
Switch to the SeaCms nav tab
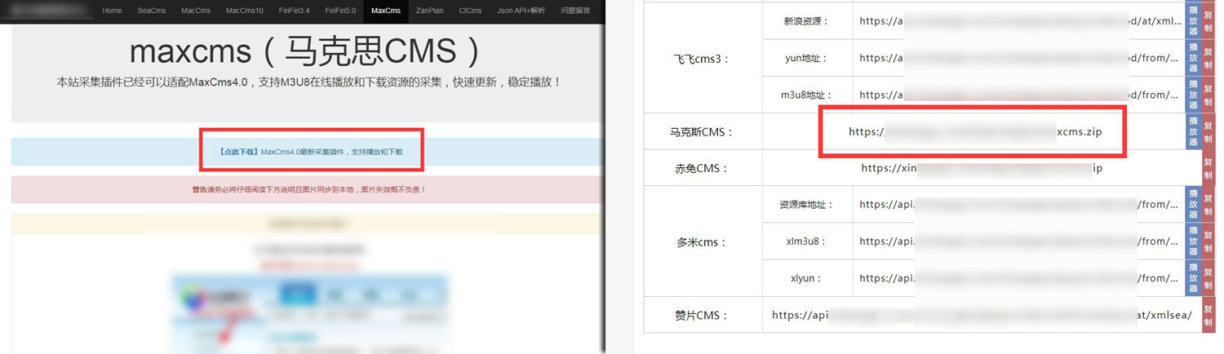coord(152,11)
